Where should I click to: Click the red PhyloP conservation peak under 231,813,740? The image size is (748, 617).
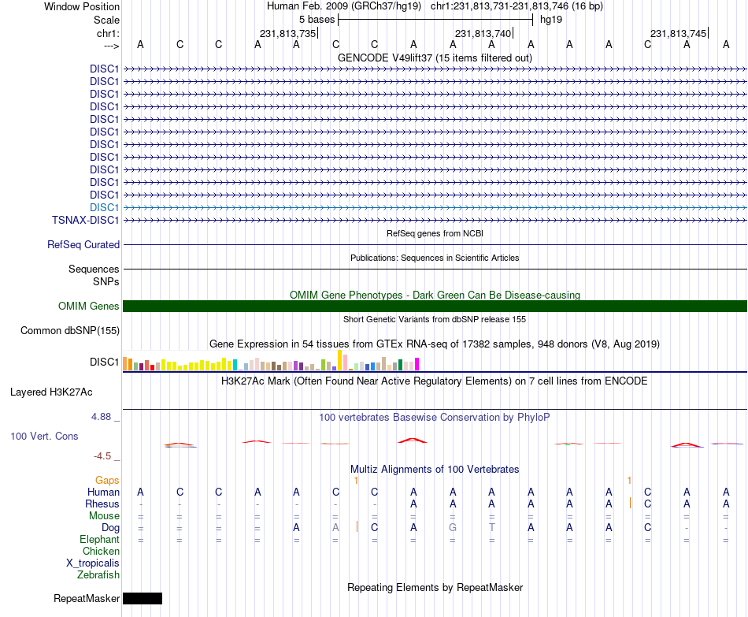[413, 440]
